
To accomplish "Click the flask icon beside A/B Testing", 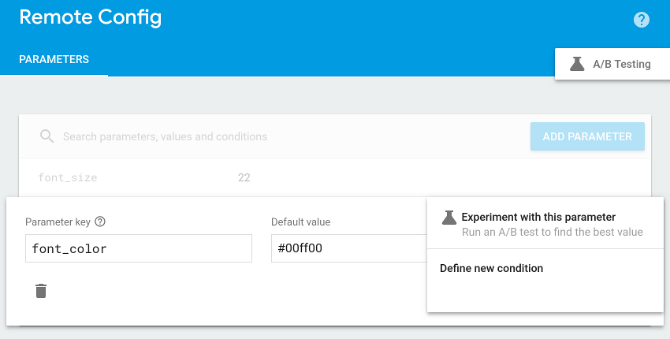I will pyautogui.click(x=577, y=64).
